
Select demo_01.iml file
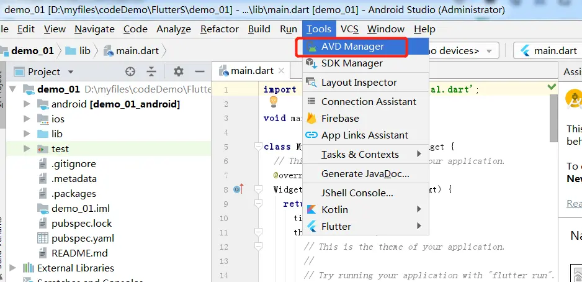point(74,209)
